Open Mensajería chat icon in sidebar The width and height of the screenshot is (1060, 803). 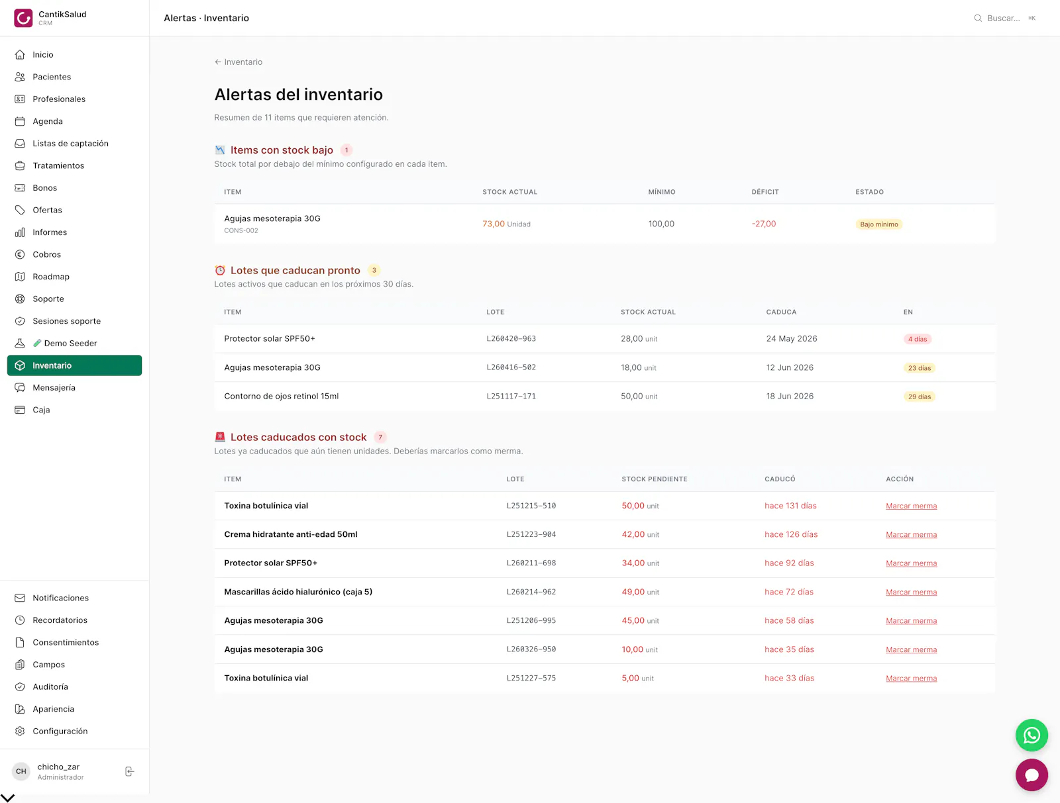pyautogui.click(x=20, y=388)
